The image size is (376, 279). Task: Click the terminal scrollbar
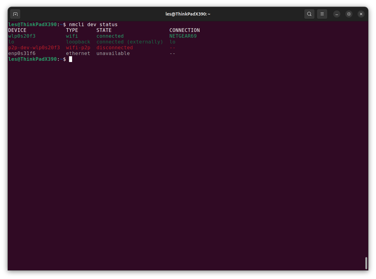(x=366, y=263)
